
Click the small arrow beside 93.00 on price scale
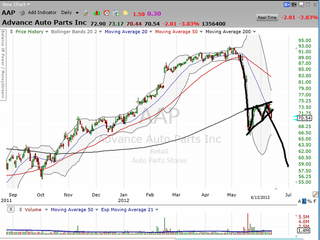click(296, 49)
